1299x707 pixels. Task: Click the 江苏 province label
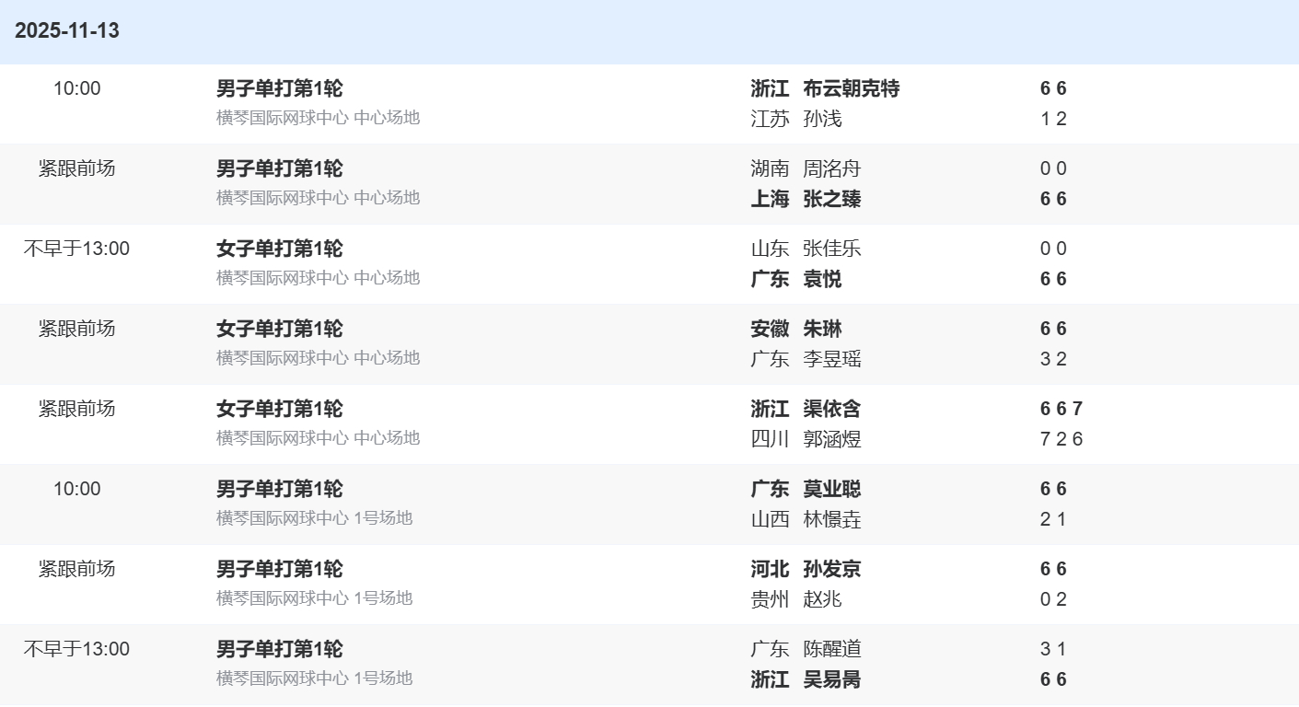point(771,119)
